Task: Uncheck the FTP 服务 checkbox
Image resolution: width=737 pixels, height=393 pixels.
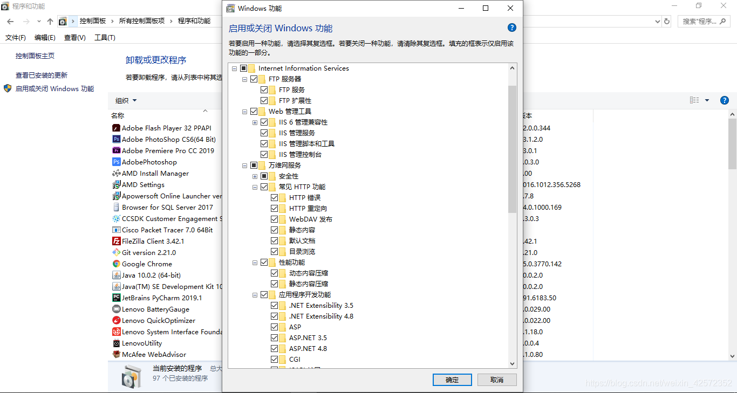Action: coord(264,90)
